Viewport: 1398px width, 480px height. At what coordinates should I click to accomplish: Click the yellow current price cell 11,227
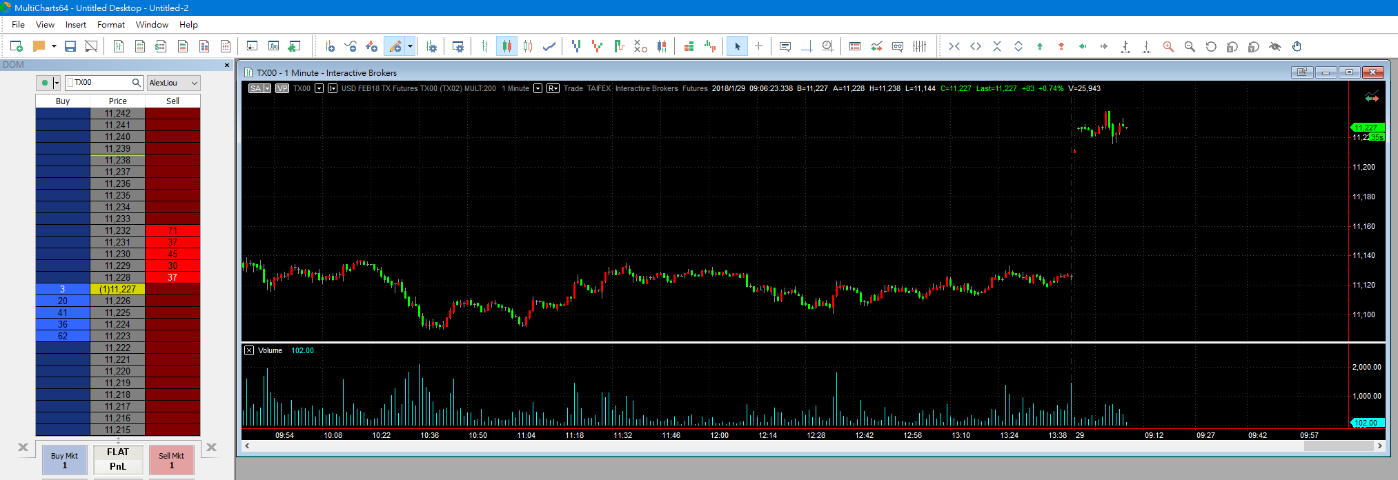pos(118,289)
